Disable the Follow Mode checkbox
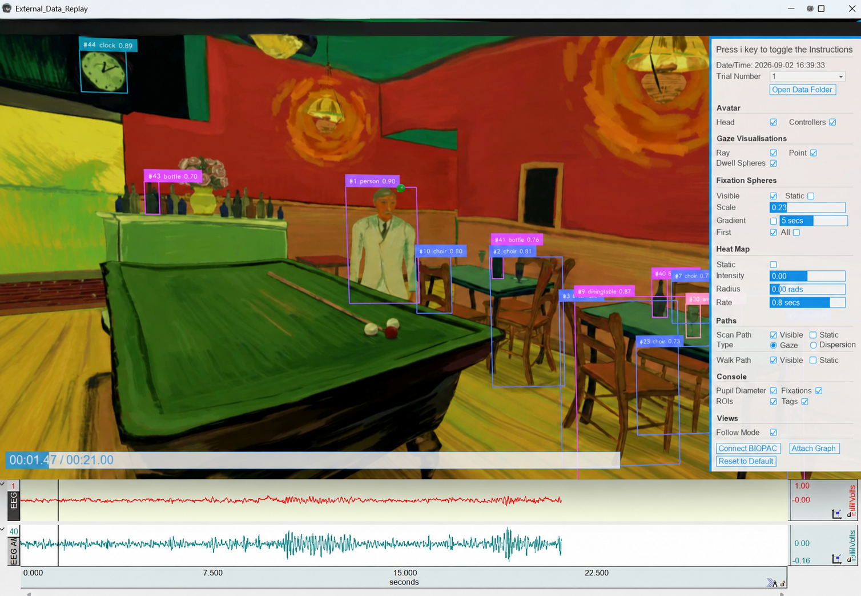The width and height of the screenshot is (861, 596). [773, 433]
